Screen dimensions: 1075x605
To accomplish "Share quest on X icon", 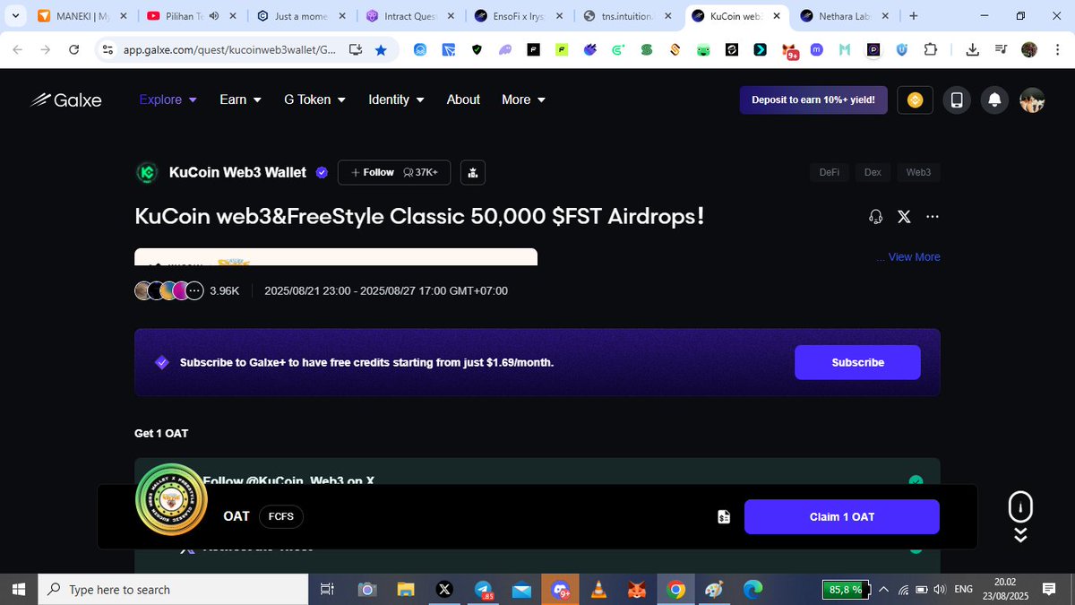I will [x=904, y=217].
